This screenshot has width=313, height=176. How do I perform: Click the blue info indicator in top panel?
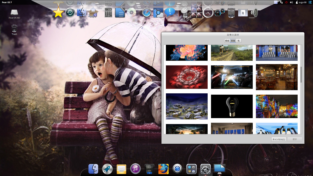click(x=276, y=2)
